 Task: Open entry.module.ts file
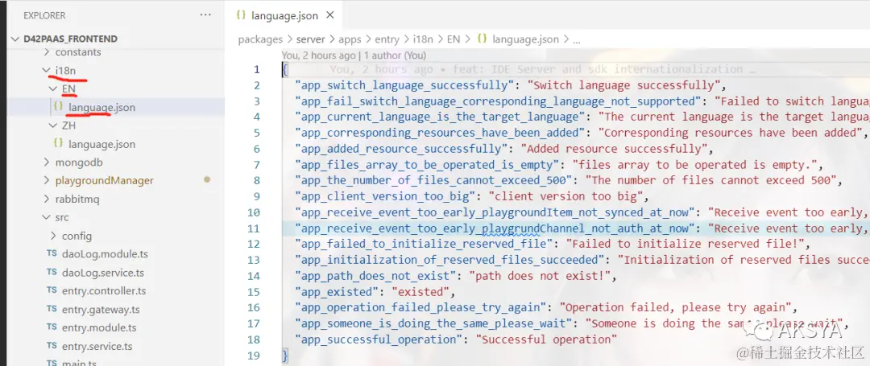100,328
